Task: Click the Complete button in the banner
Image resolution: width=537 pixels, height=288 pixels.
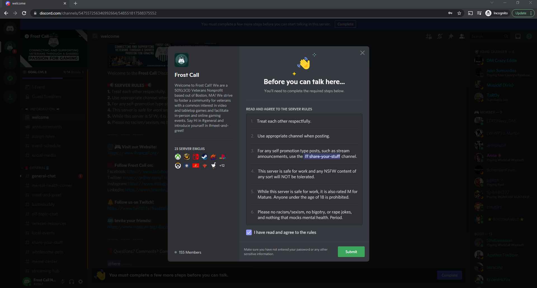Action: 345,24
